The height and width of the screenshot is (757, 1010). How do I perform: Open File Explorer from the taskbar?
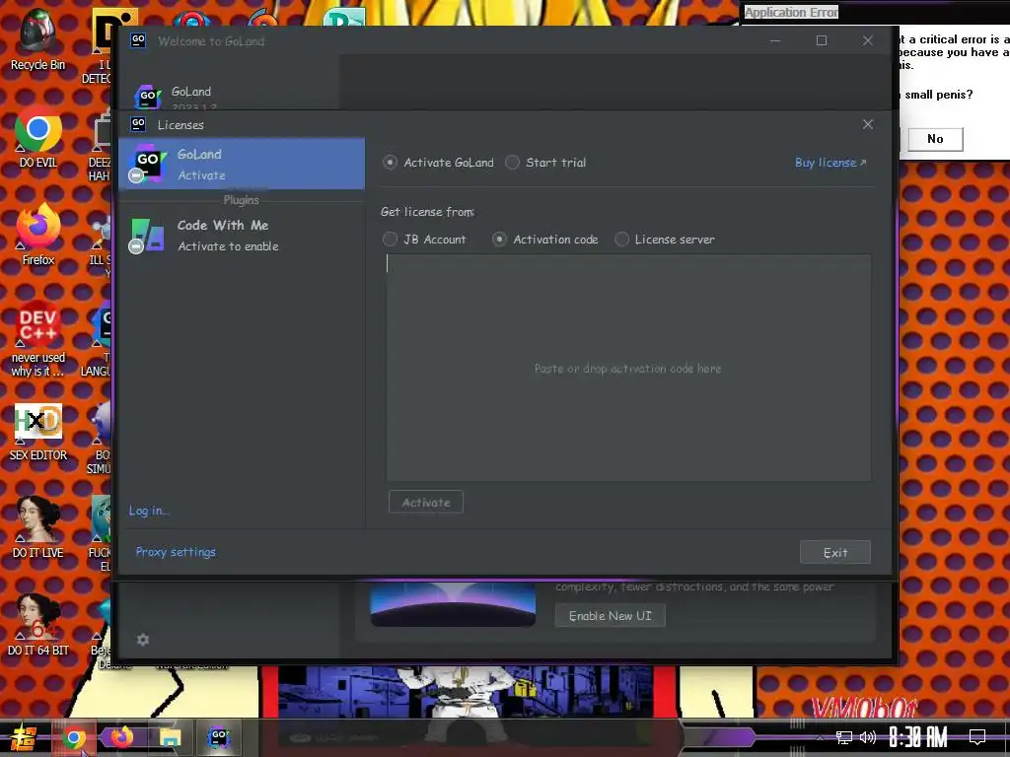[x=170, y=737]
